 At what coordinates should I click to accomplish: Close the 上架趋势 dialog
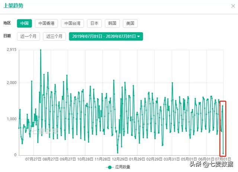233,6
